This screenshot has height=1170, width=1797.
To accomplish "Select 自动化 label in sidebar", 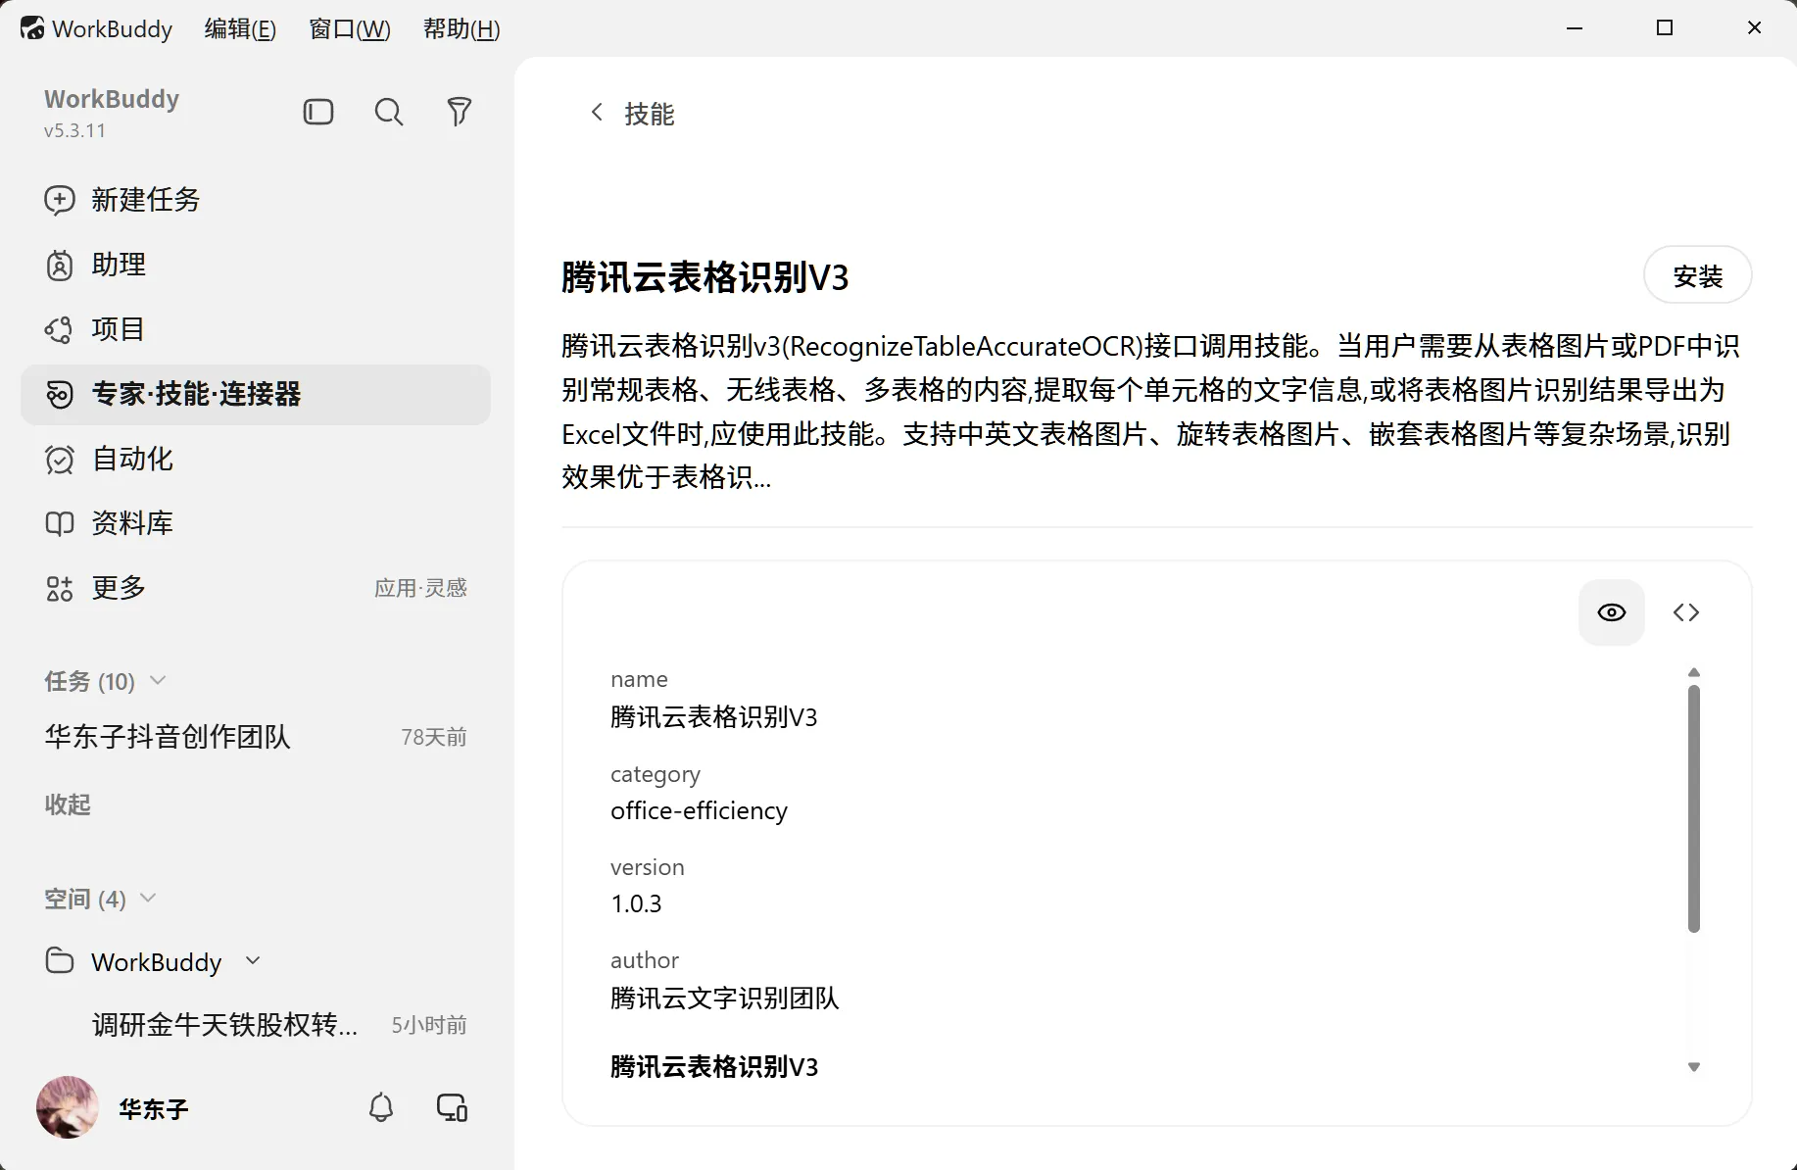I will (x=132, y=459).
